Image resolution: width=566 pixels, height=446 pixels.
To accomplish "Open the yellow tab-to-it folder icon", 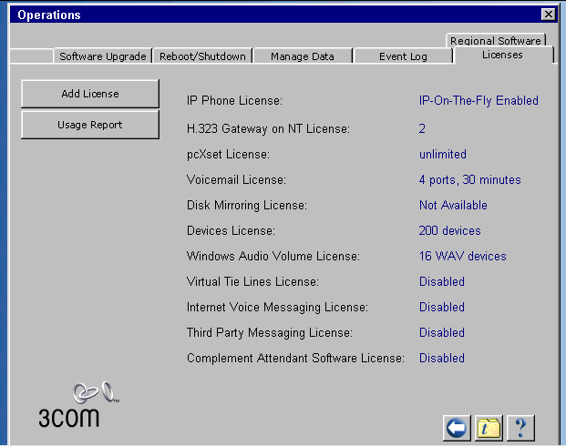I will tap(489, 427).
